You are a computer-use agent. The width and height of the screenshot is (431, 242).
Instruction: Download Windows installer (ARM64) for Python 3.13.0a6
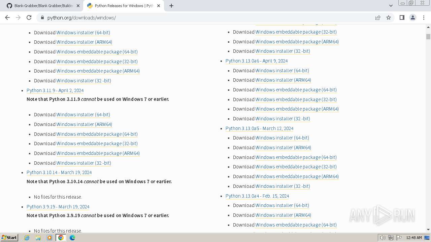[283, 80]
